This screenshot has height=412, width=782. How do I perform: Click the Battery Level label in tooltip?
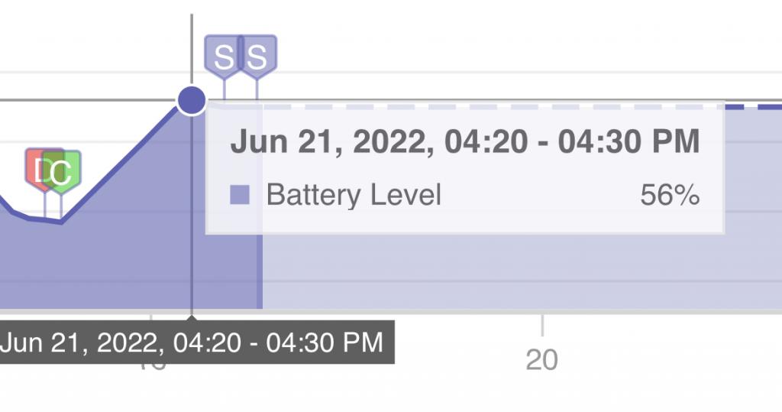coord(354,195)
